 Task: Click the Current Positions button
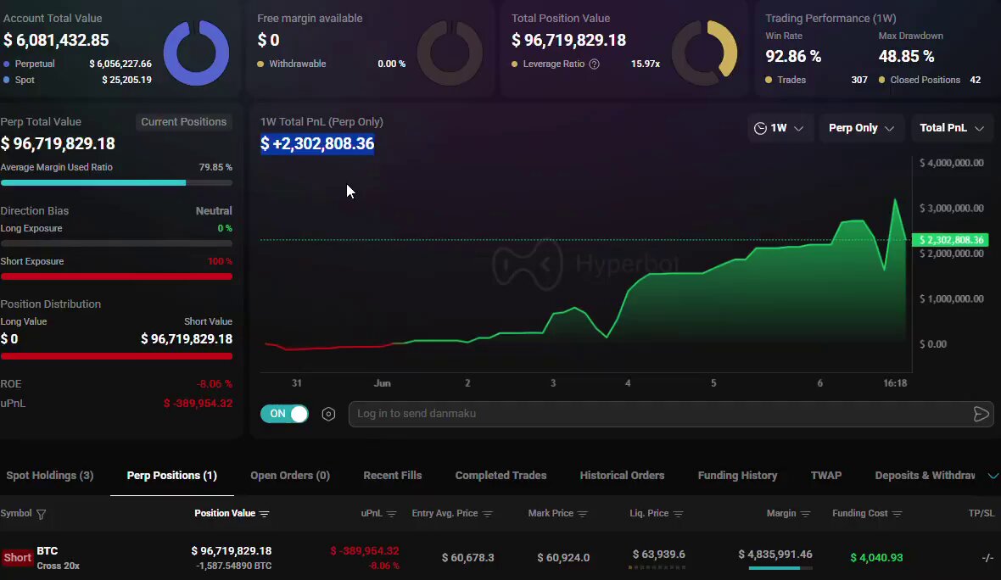click(184, 122)
